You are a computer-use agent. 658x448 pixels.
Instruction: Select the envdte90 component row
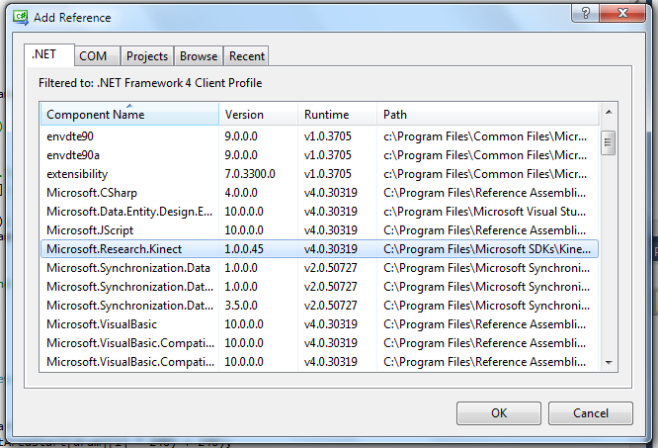(x=319, y=136)
